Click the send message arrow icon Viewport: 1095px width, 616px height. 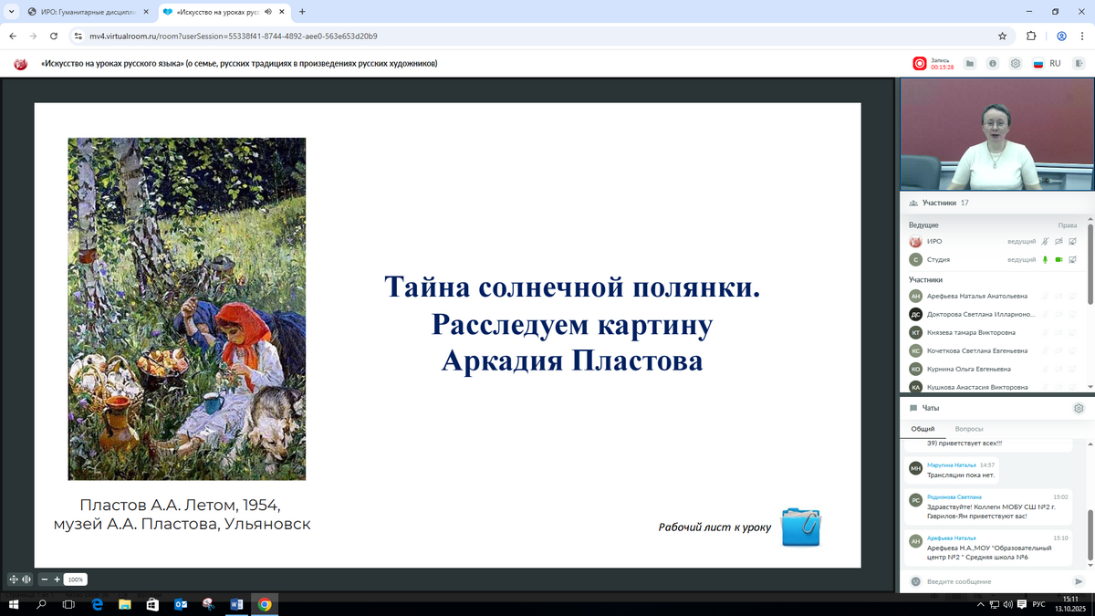point(1079,581)
